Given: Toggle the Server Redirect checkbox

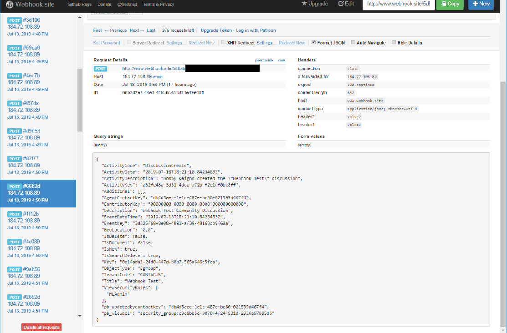Looking at the screenshot, I should click(129, 42).
